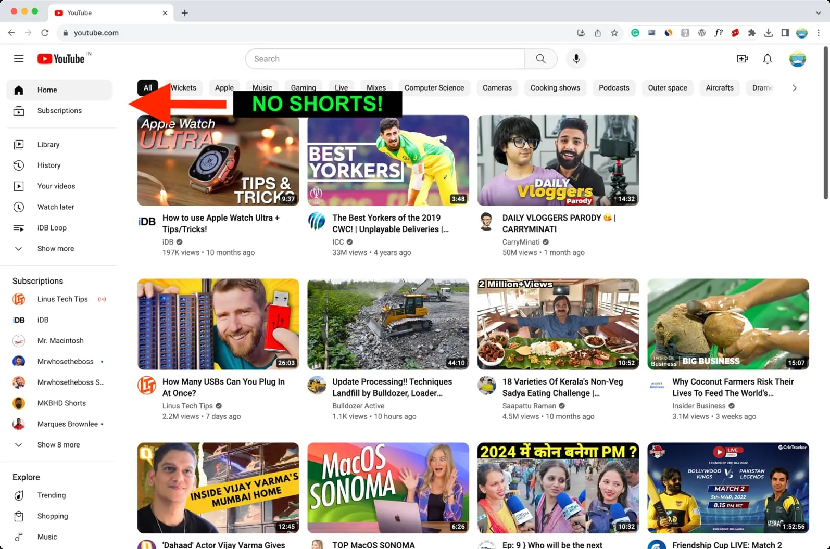Open Shopping under Explore
This screenshot has height=549, width=830.
[x=59, y=516]
